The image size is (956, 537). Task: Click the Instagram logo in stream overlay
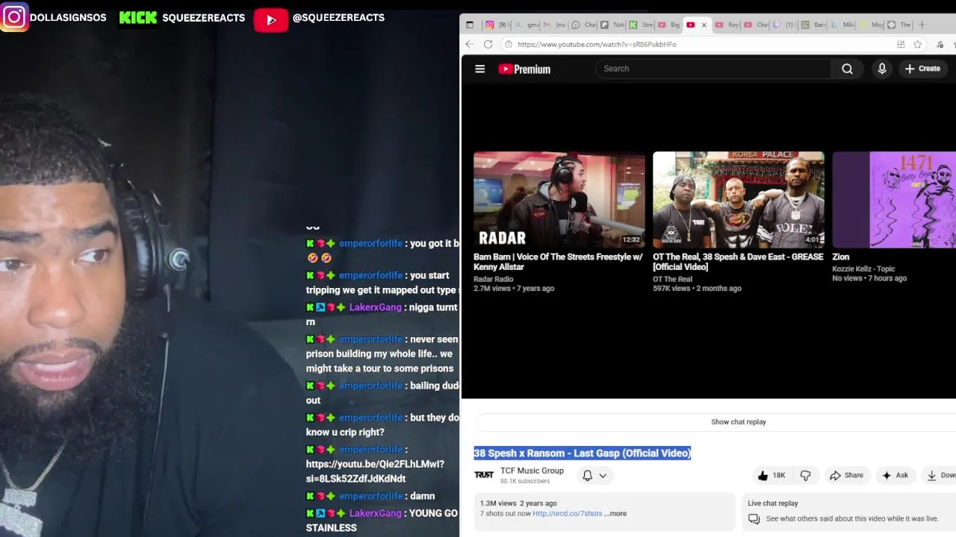pos(14,16)
